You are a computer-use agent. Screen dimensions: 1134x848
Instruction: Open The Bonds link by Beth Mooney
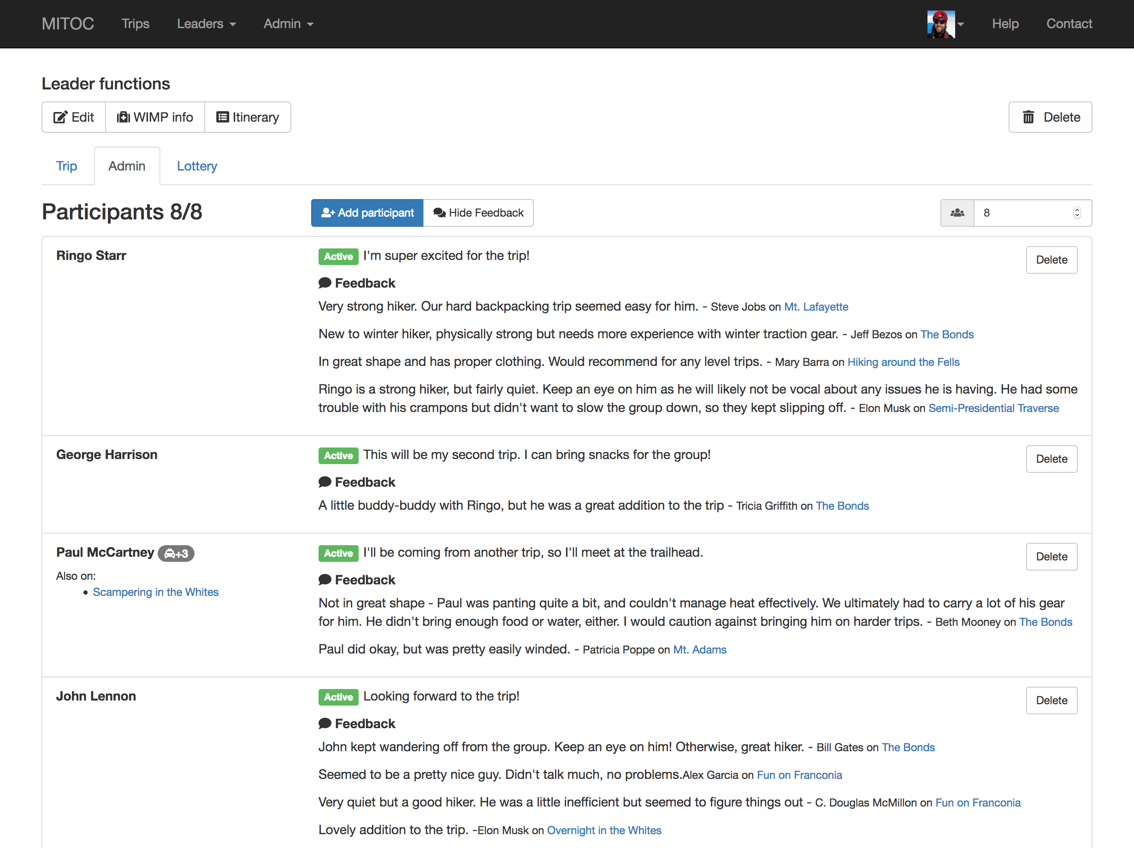[x=1045, y=622]
